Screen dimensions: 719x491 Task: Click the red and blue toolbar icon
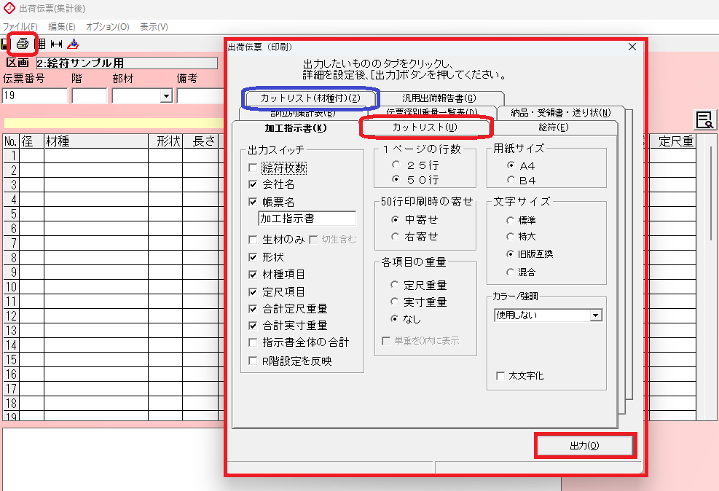(x=72, y=44)
